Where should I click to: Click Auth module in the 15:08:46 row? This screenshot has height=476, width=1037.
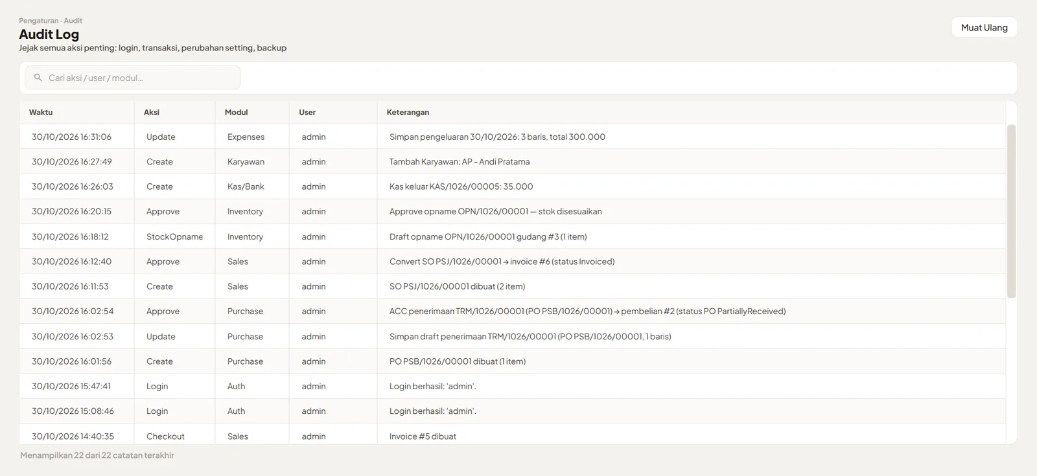(236, 411)
